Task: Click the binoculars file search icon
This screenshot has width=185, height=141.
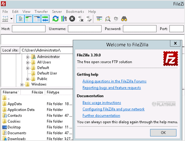Action: 124,19
